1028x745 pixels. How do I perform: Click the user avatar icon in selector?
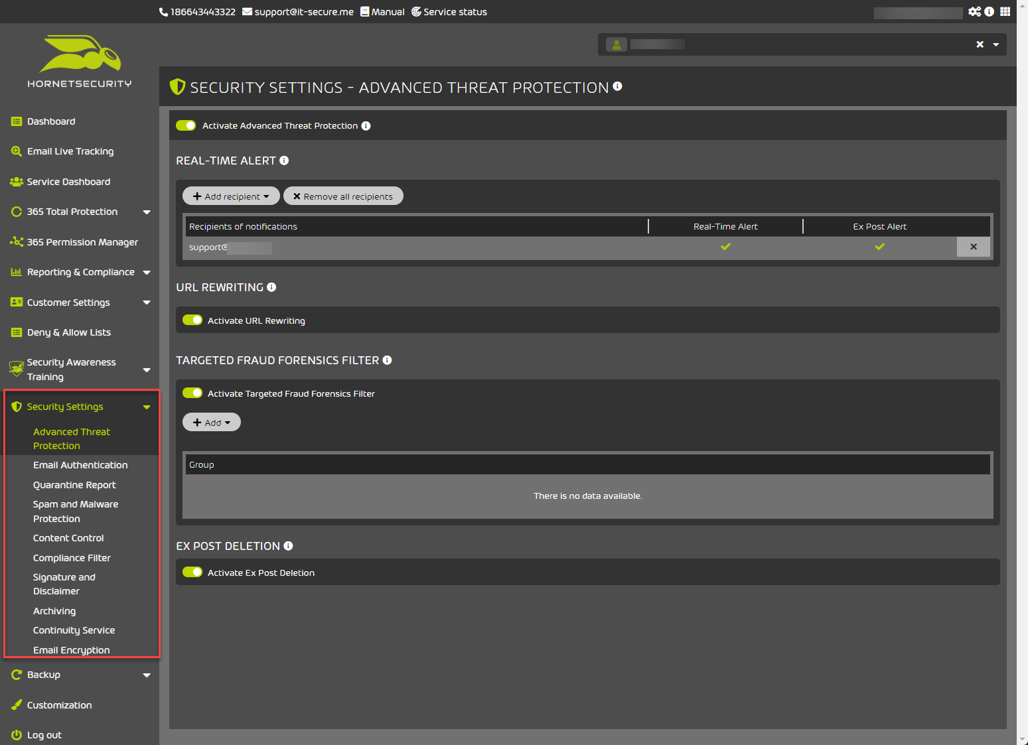point(617,44)
